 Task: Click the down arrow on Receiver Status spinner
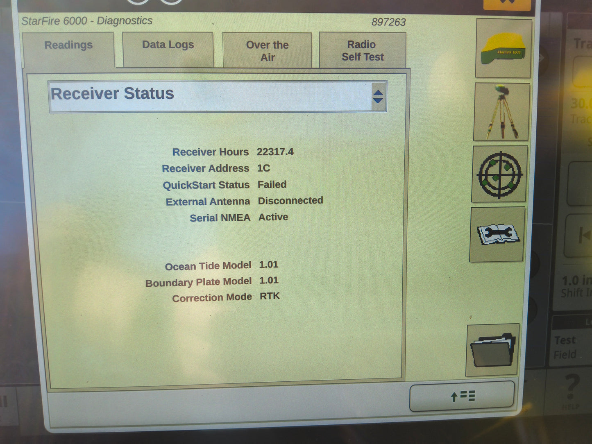pos(378,101)
